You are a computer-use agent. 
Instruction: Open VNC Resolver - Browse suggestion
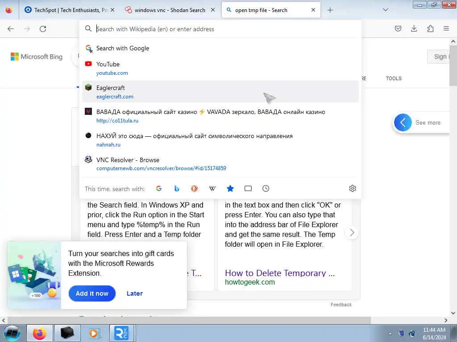[220, 164]
